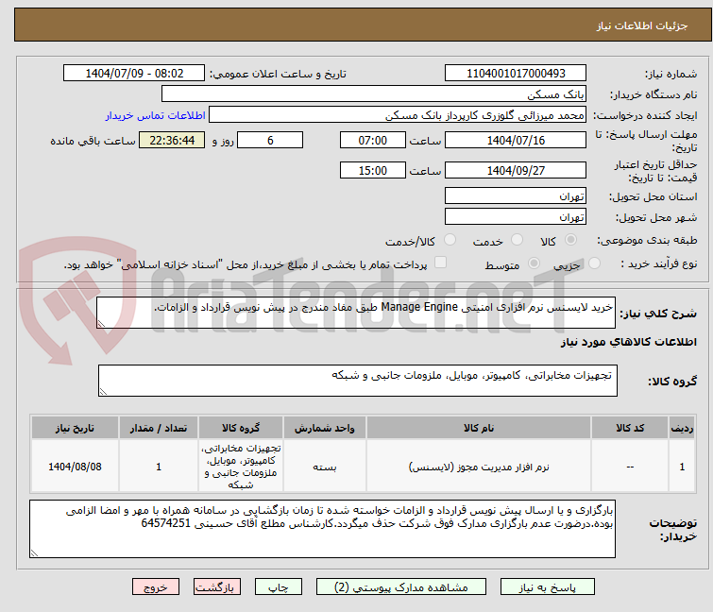Click the need date cell 1404/08/08

click(75, 467)
